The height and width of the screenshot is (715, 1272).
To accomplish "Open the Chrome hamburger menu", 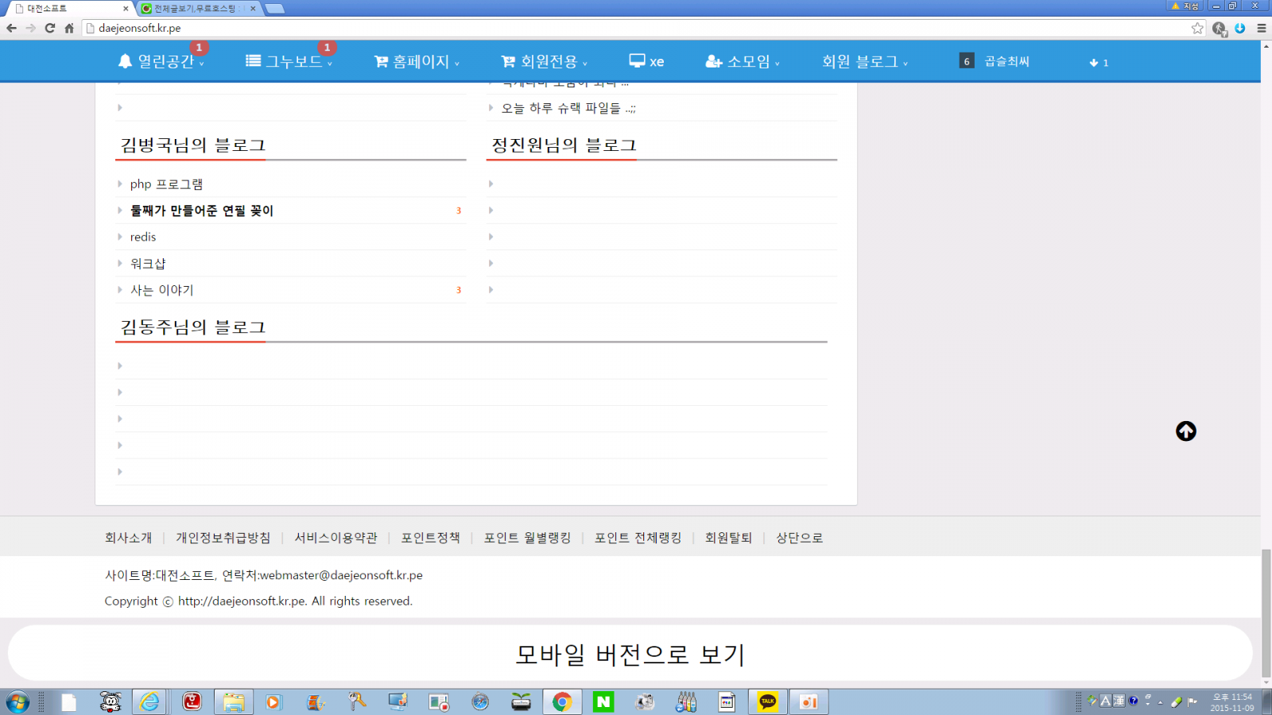I will pos(1261,28).
